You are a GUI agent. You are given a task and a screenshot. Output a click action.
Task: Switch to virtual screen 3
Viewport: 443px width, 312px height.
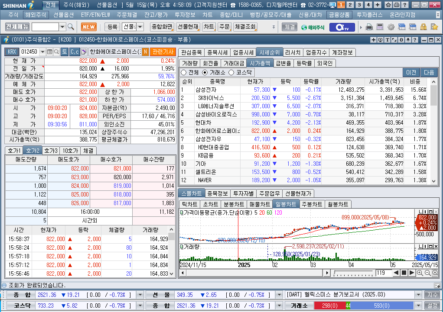(359, 5)
